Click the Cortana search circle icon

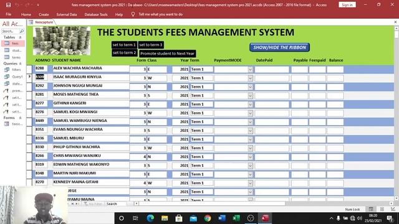[122, 218]
